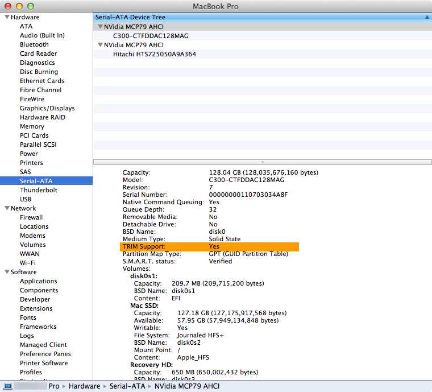This screenshot has height=392, width=432.
Task: Collapse the Software section triangle
Action: (x=6, y=272)
